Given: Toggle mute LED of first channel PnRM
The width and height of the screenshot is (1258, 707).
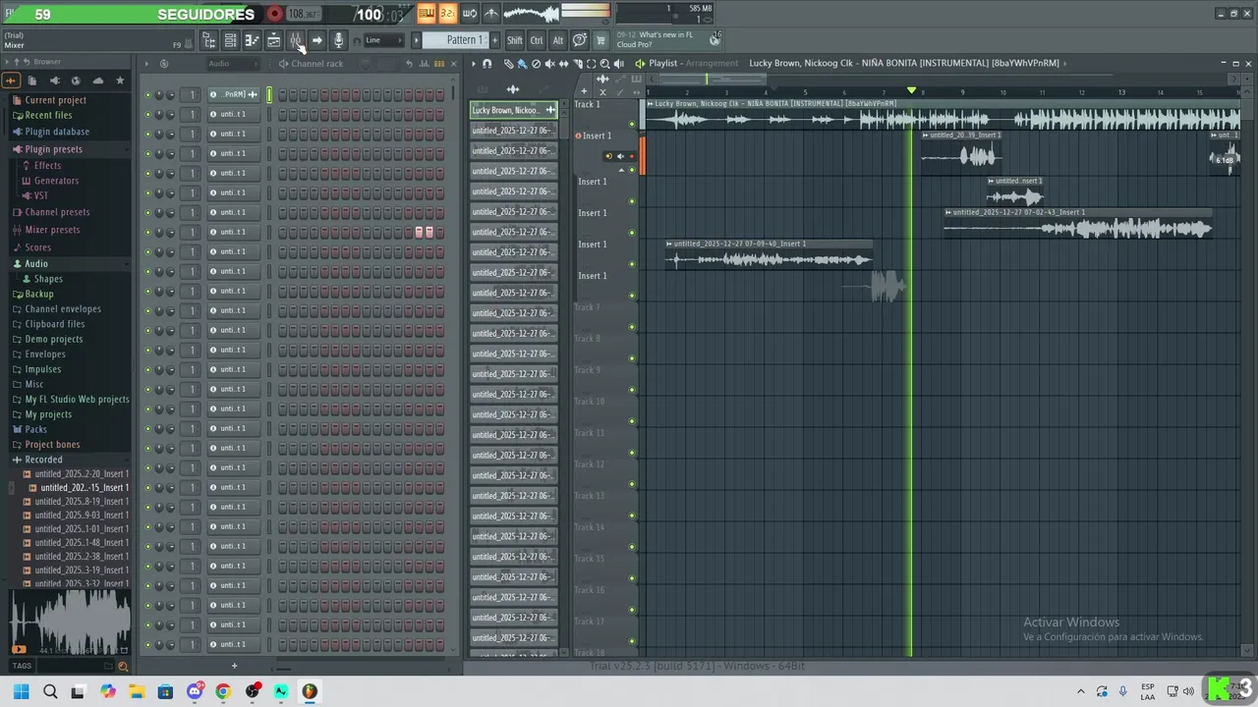Looking at the screenshot, I should point(148,95).
